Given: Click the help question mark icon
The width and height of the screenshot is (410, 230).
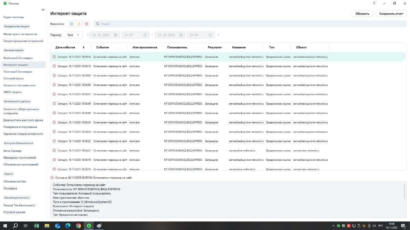Looking at the screenshot, I should pos(374,3).
